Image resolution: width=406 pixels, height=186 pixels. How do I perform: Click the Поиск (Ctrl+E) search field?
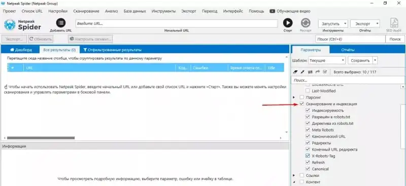pos(350,39)
